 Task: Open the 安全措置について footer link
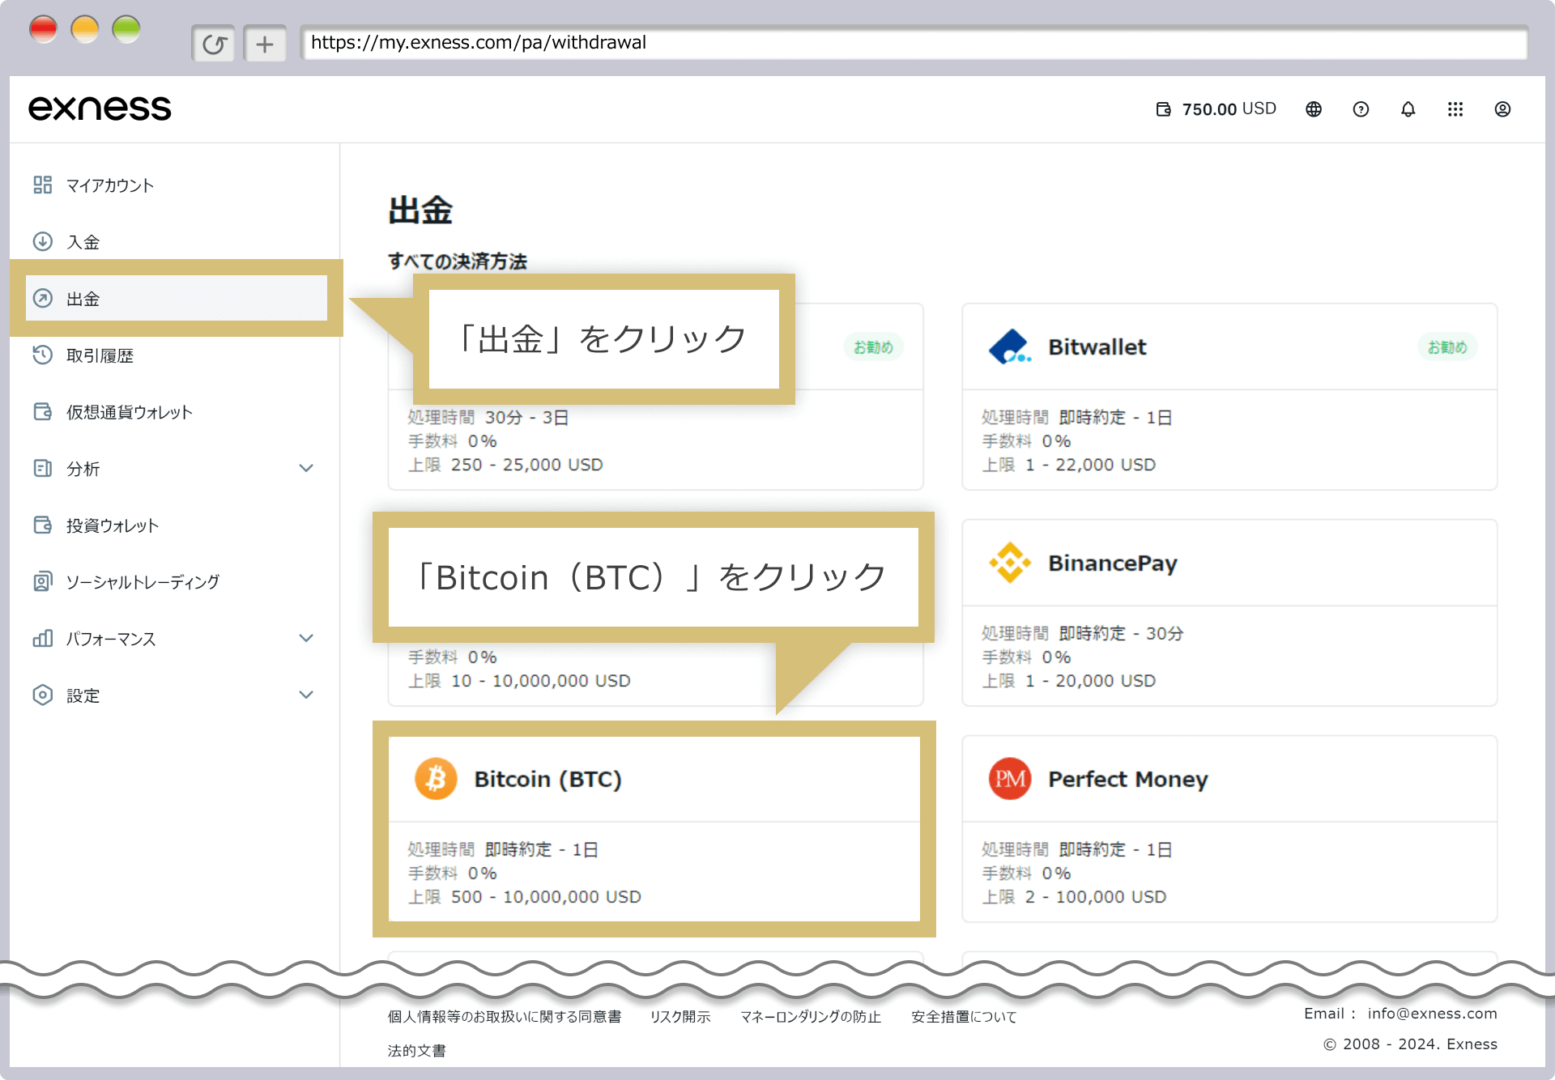[964, 1016]
